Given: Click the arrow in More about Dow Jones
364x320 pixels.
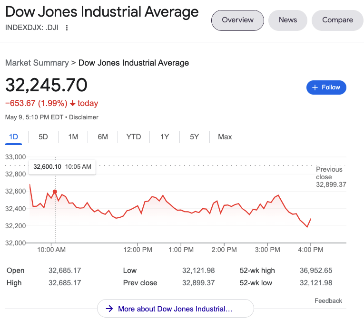Looking at the screenshot, I should (x=109, y=309).
